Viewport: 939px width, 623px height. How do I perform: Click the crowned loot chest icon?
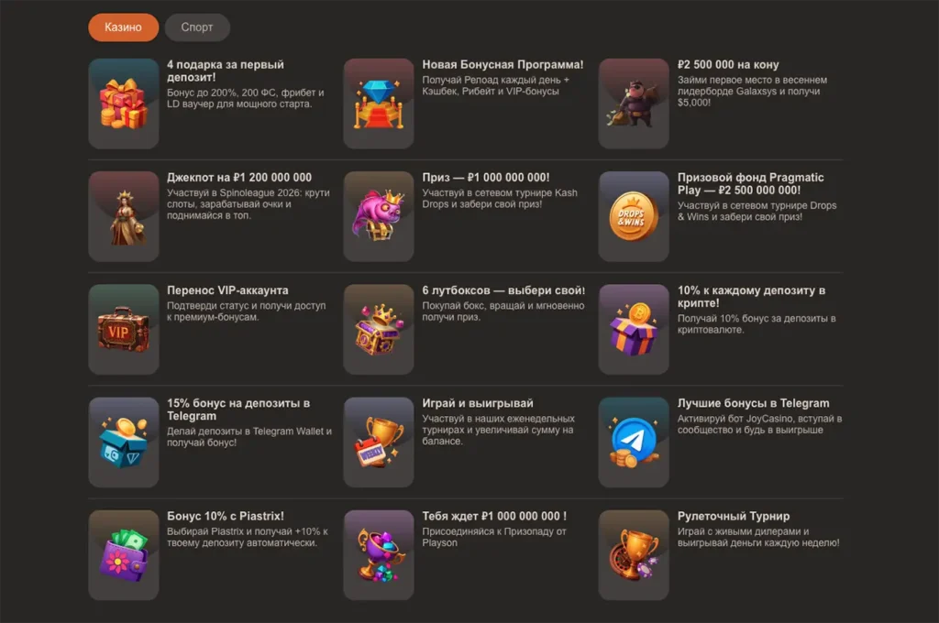pyautogui.click(x=379, y=329)
